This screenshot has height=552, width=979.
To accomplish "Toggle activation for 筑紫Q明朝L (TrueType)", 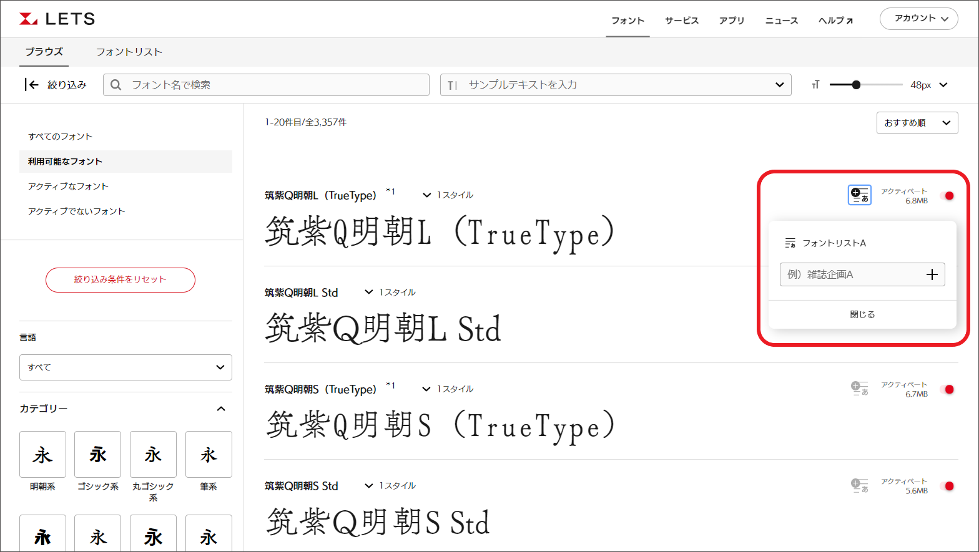I will [x=948, y=196].
